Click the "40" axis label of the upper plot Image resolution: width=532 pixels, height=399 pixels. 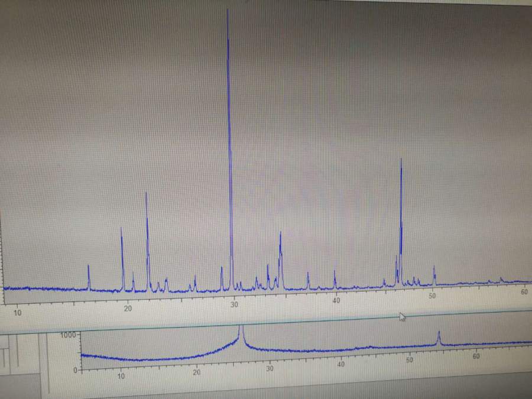336,300
